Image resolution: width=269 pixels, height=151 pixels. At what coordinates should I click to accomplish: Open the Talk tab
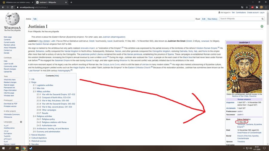[35, 19]
